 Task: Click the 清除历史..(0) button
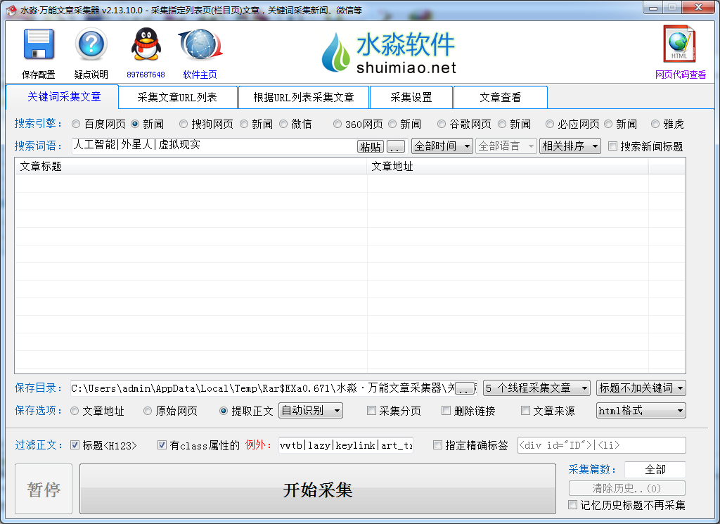click(x=627, y=487)
